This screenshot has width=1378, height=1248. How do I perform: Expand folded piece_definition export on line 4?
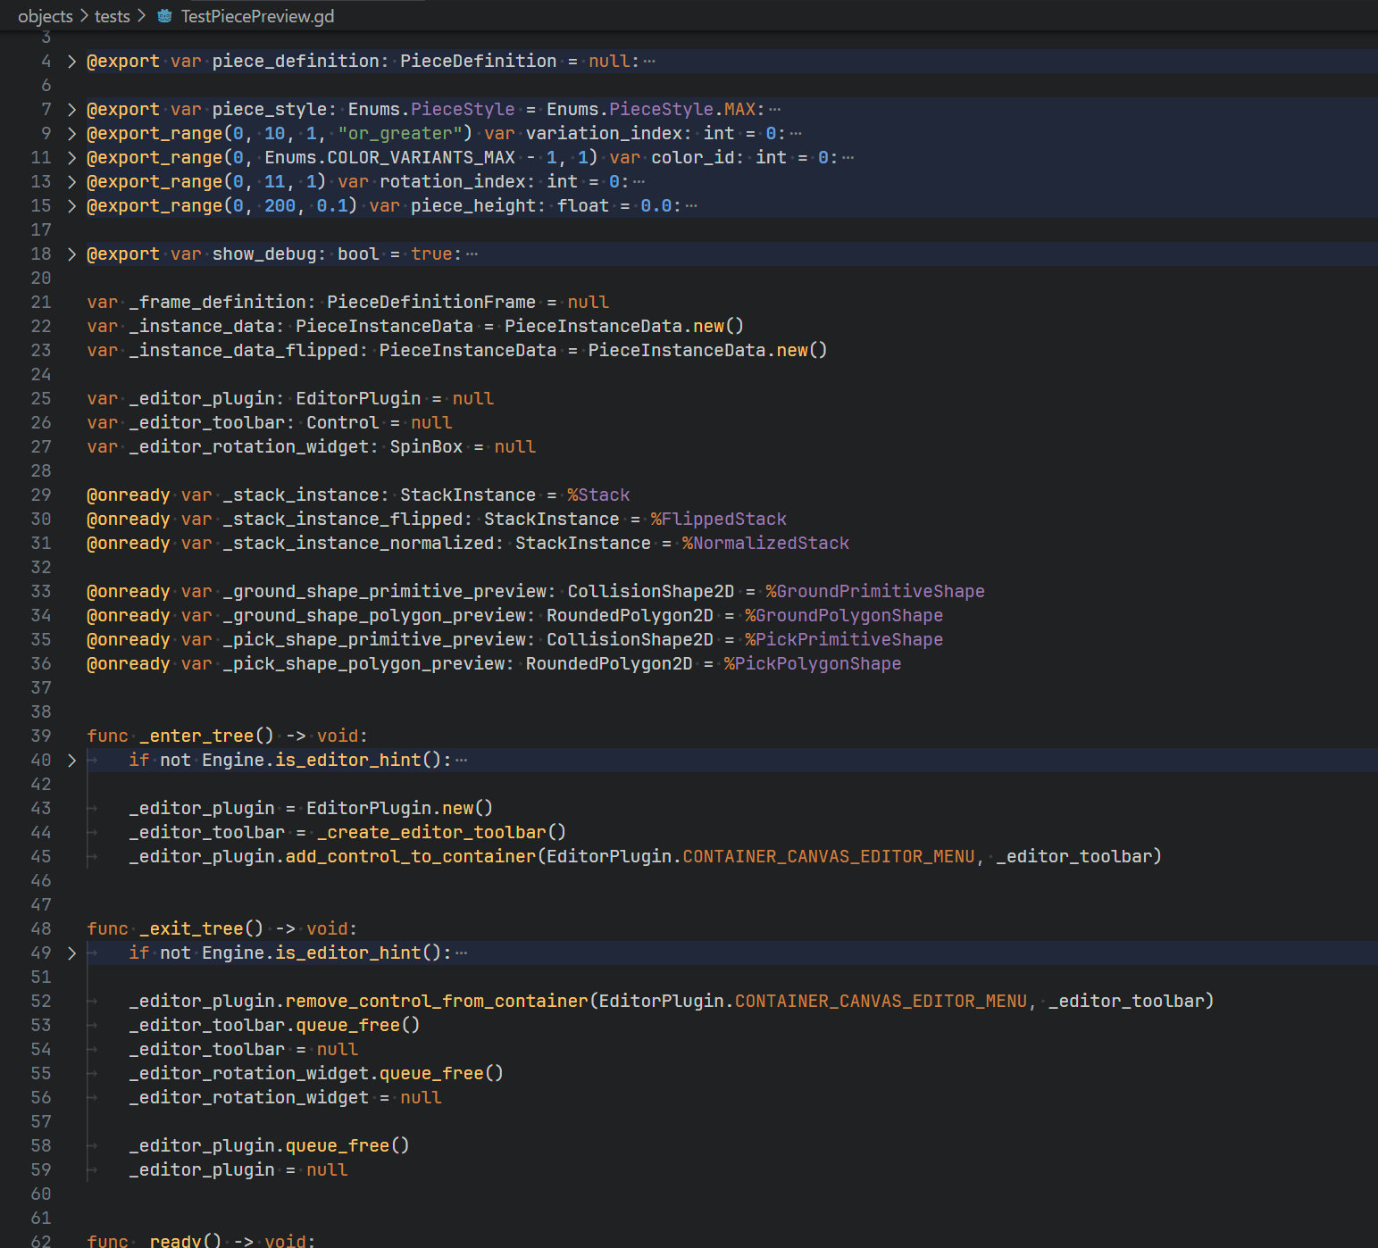(72, 62)
